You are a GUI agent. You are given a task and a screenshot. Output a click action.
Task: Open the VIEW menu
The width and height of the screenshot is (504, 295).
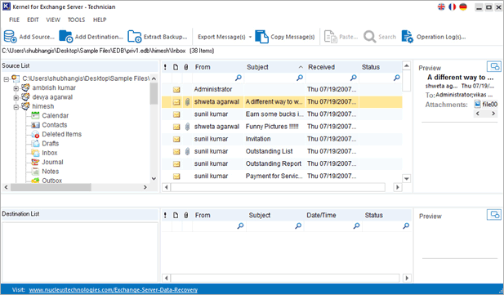[53, 20]
